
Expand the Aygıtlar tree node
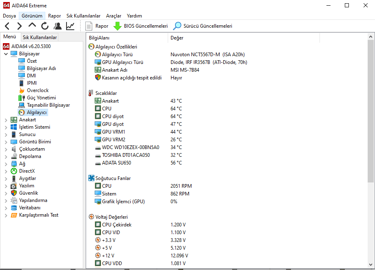point(6,179)
